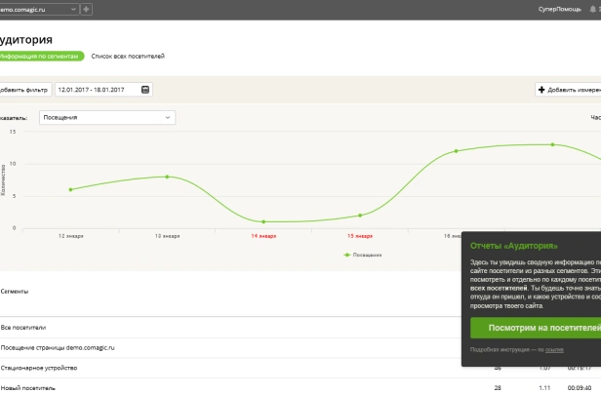Expand the Посещения indicator dropdown
The image size is (601, 395).
[x=107, y=118]
